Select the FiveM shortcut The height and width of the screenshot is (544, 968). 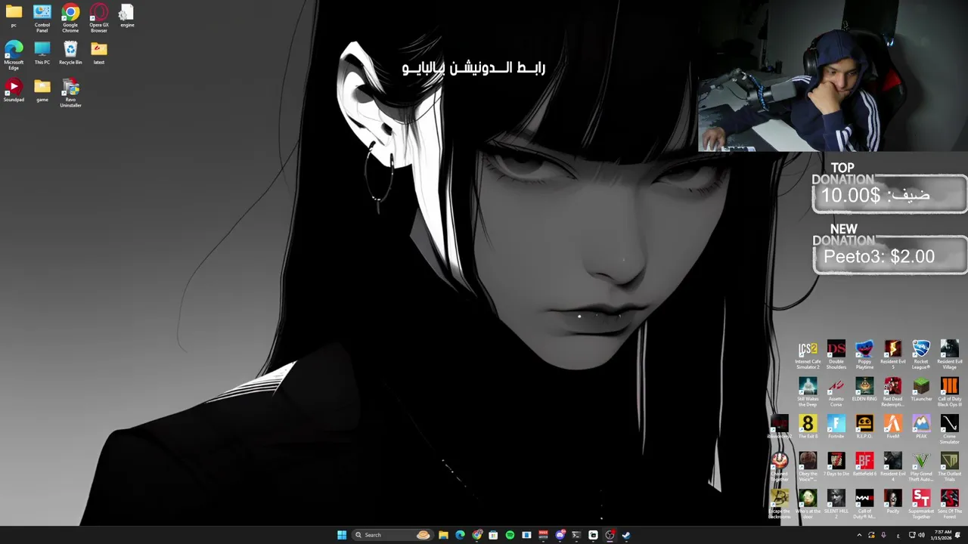pos(893,428)
